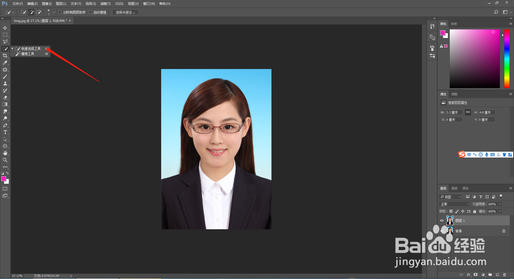Select the History Brush tool
The image size is (514, 279).
click(5, 90)
